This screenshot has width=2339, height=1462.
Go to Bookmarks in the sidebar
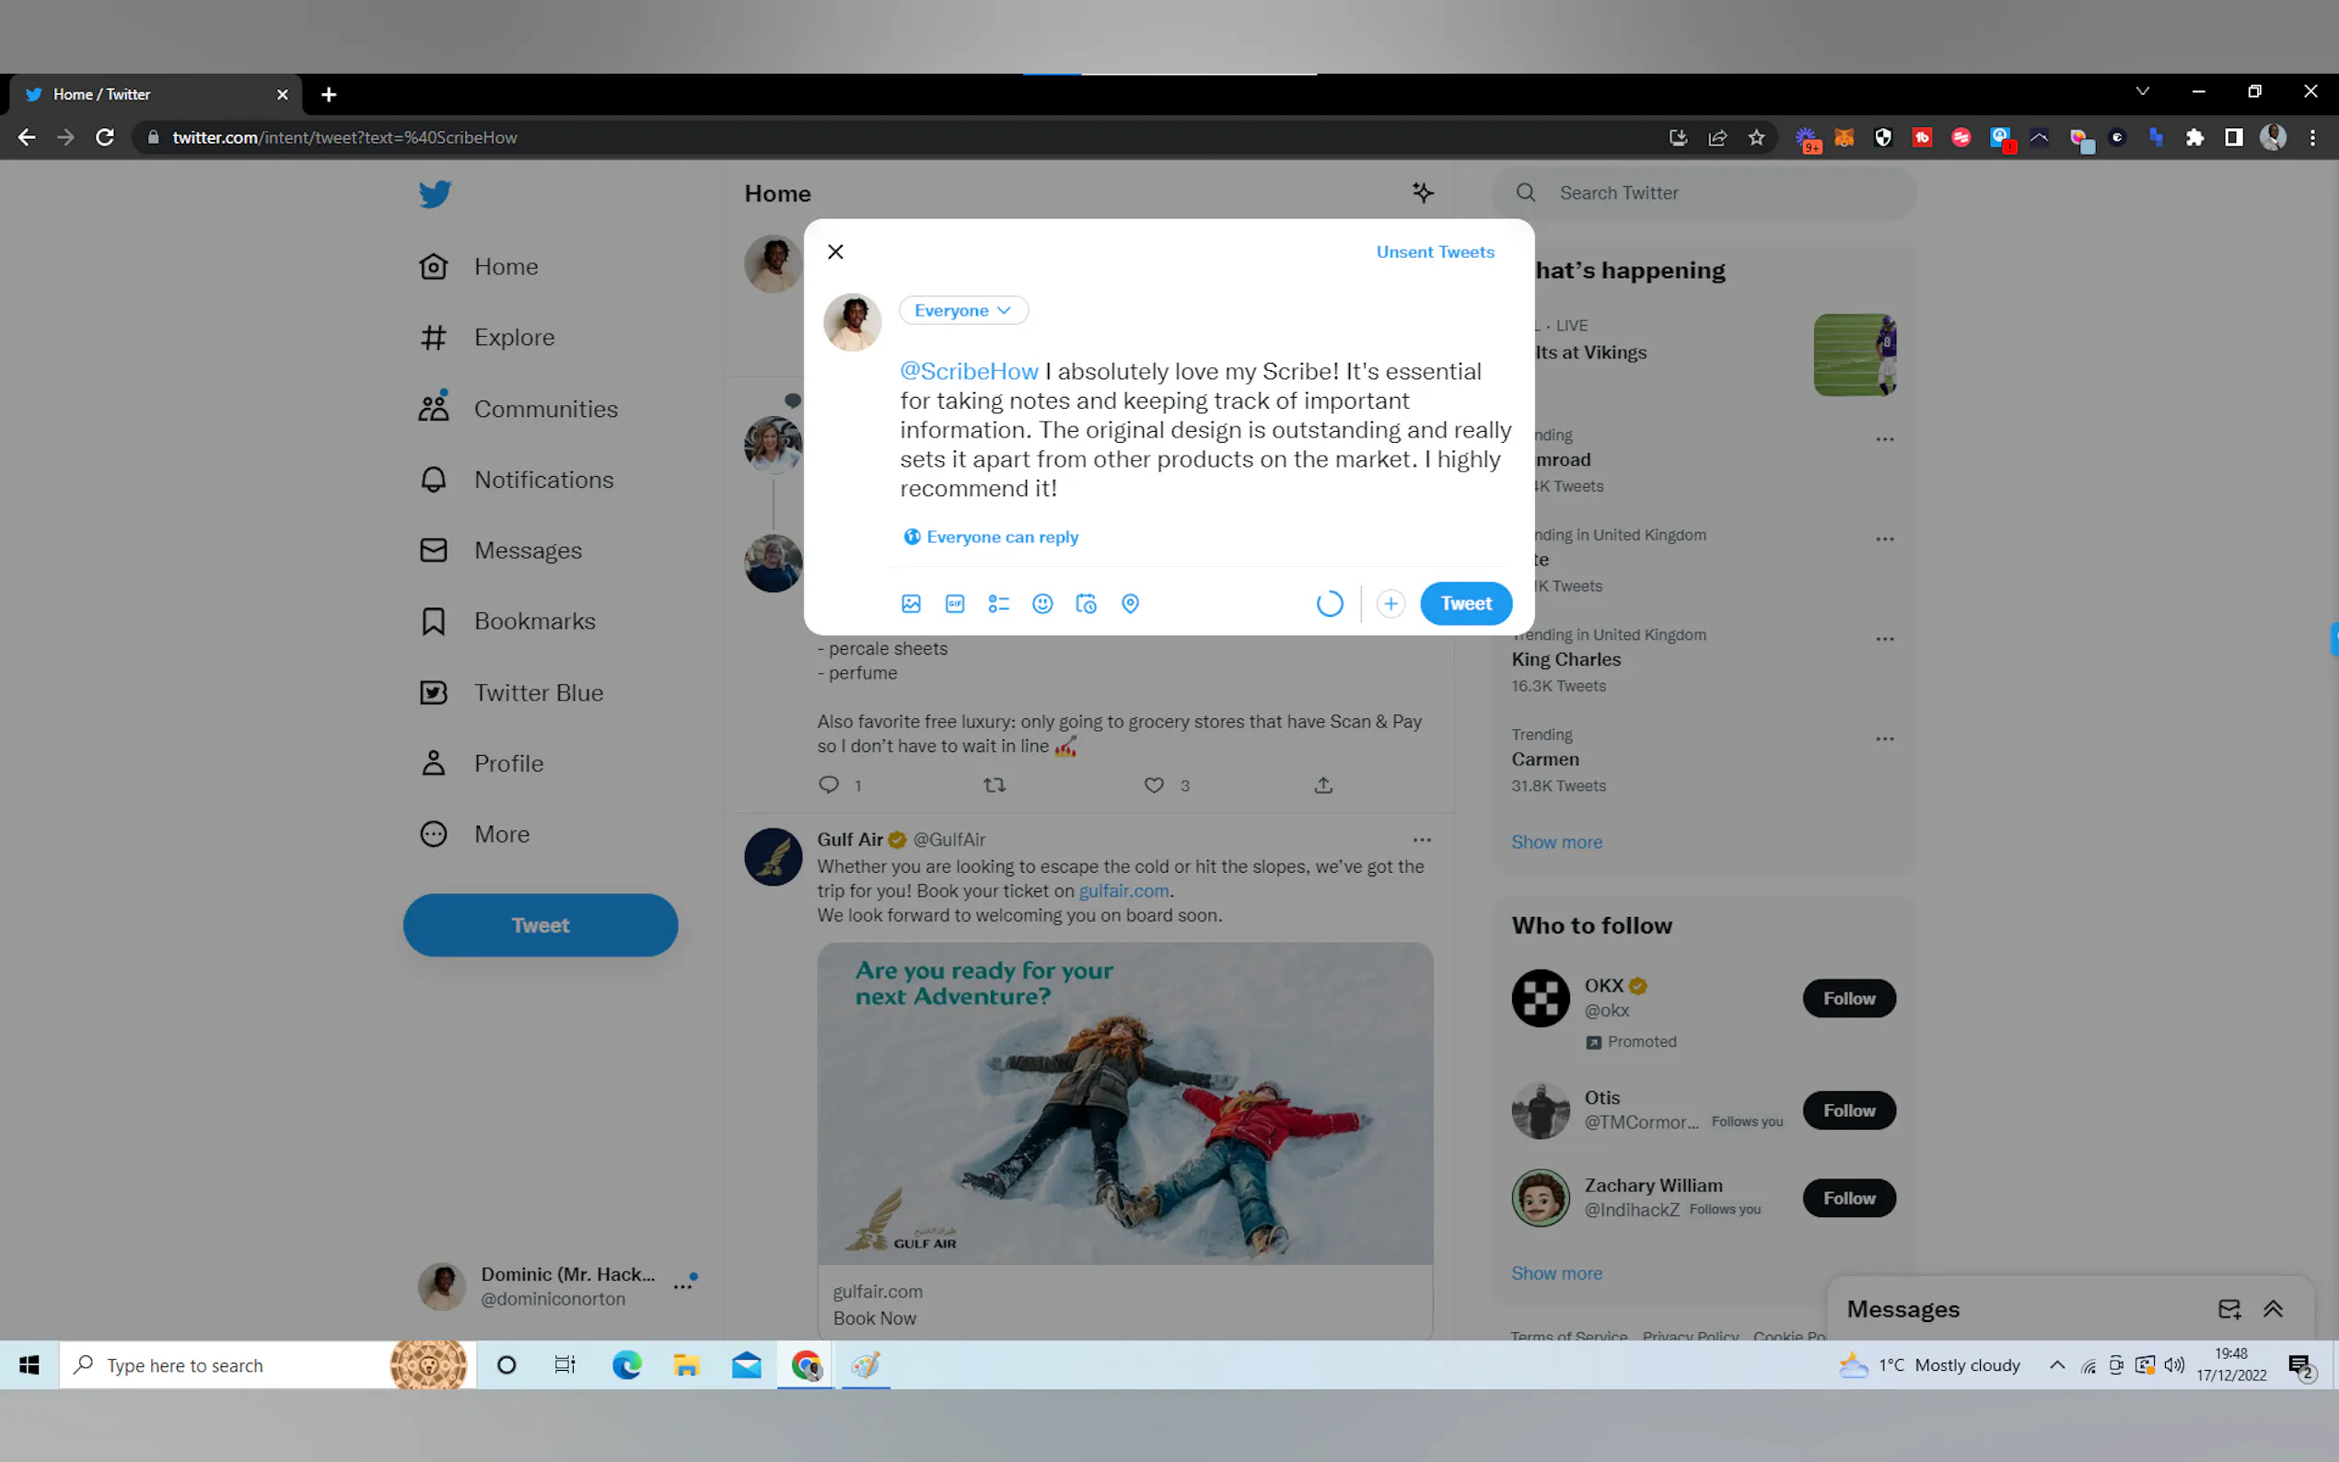click(x=534, y=621)
